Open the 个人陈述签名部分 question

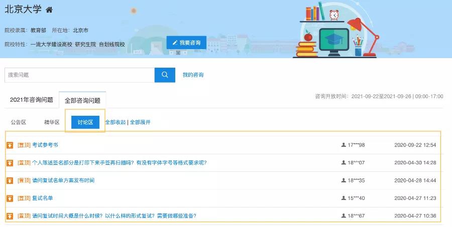(x=120, y=163)
